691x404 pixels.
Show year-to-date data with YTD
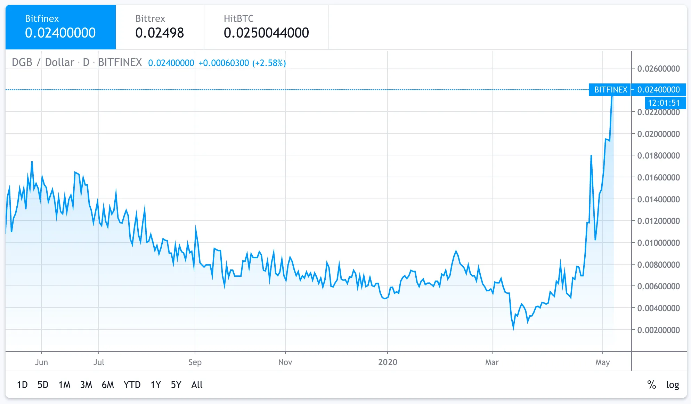pyautogui.click(x=132, y=385)
